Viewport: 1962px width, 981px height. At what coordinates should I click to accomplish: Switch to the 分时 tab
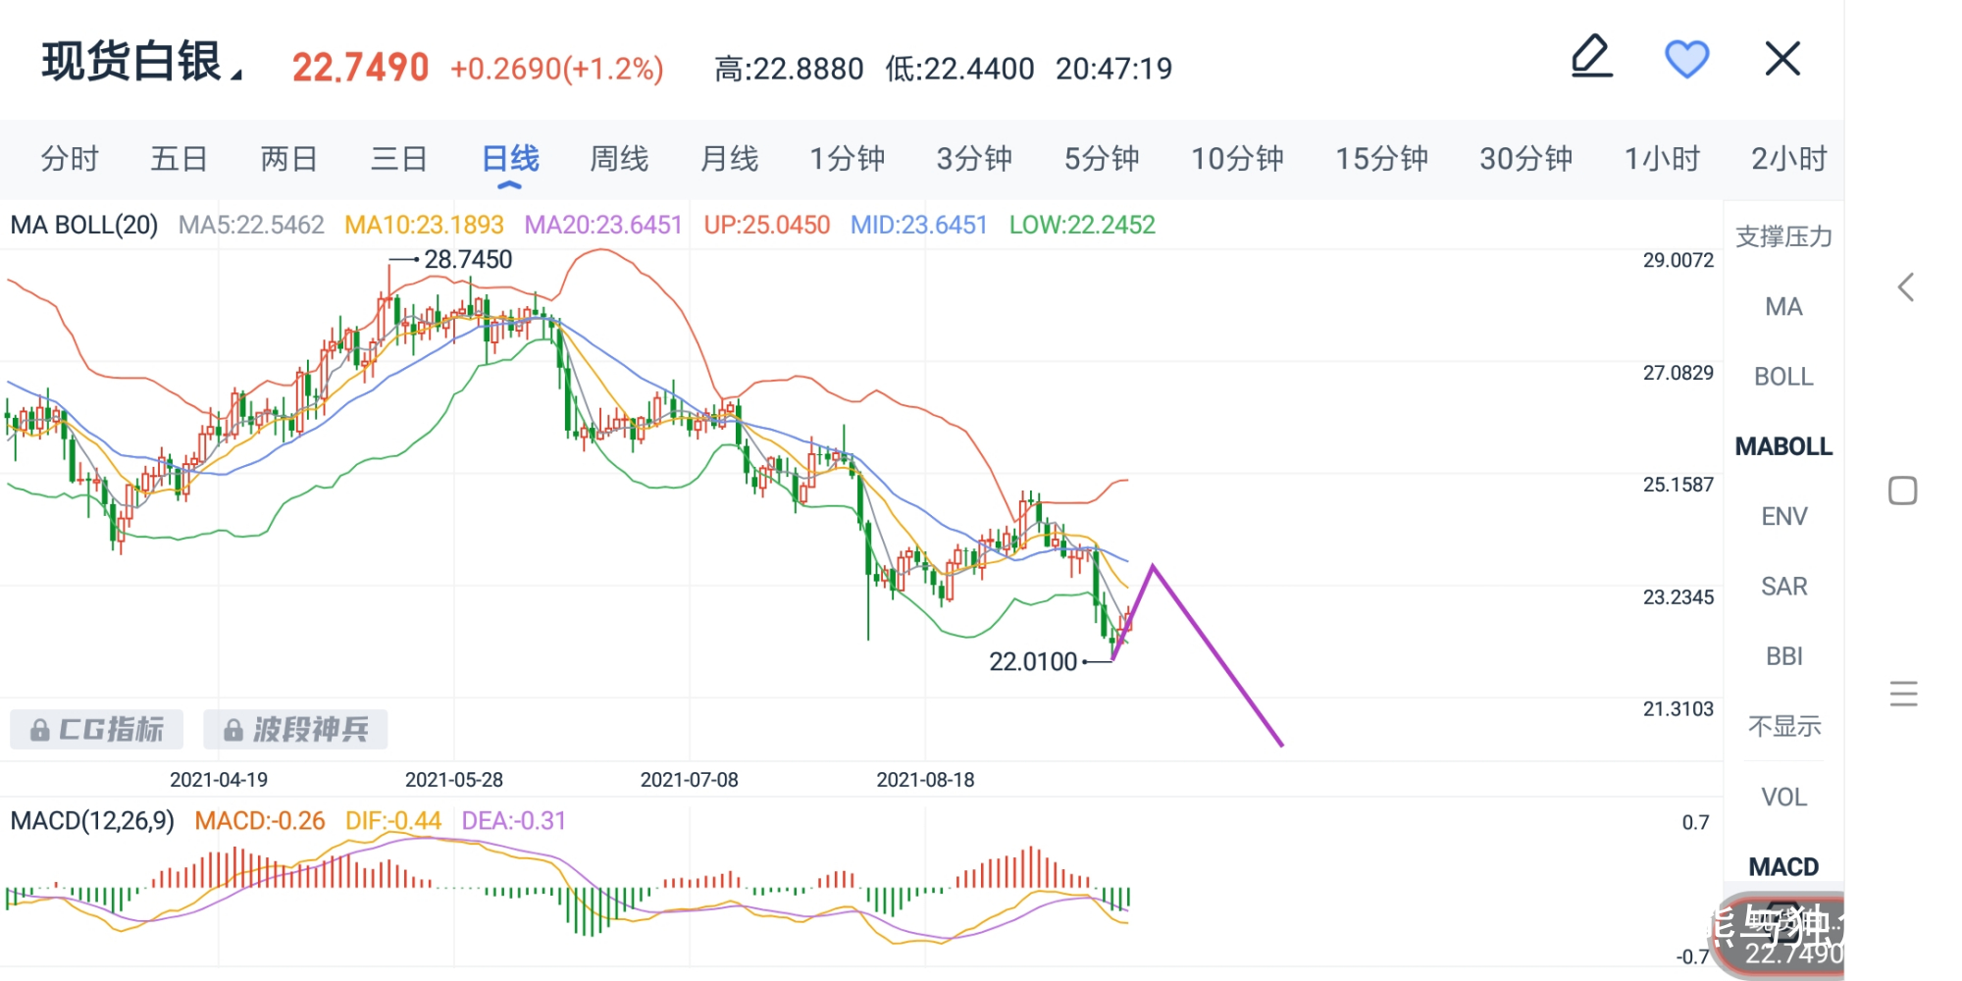[x=70, y=158]
